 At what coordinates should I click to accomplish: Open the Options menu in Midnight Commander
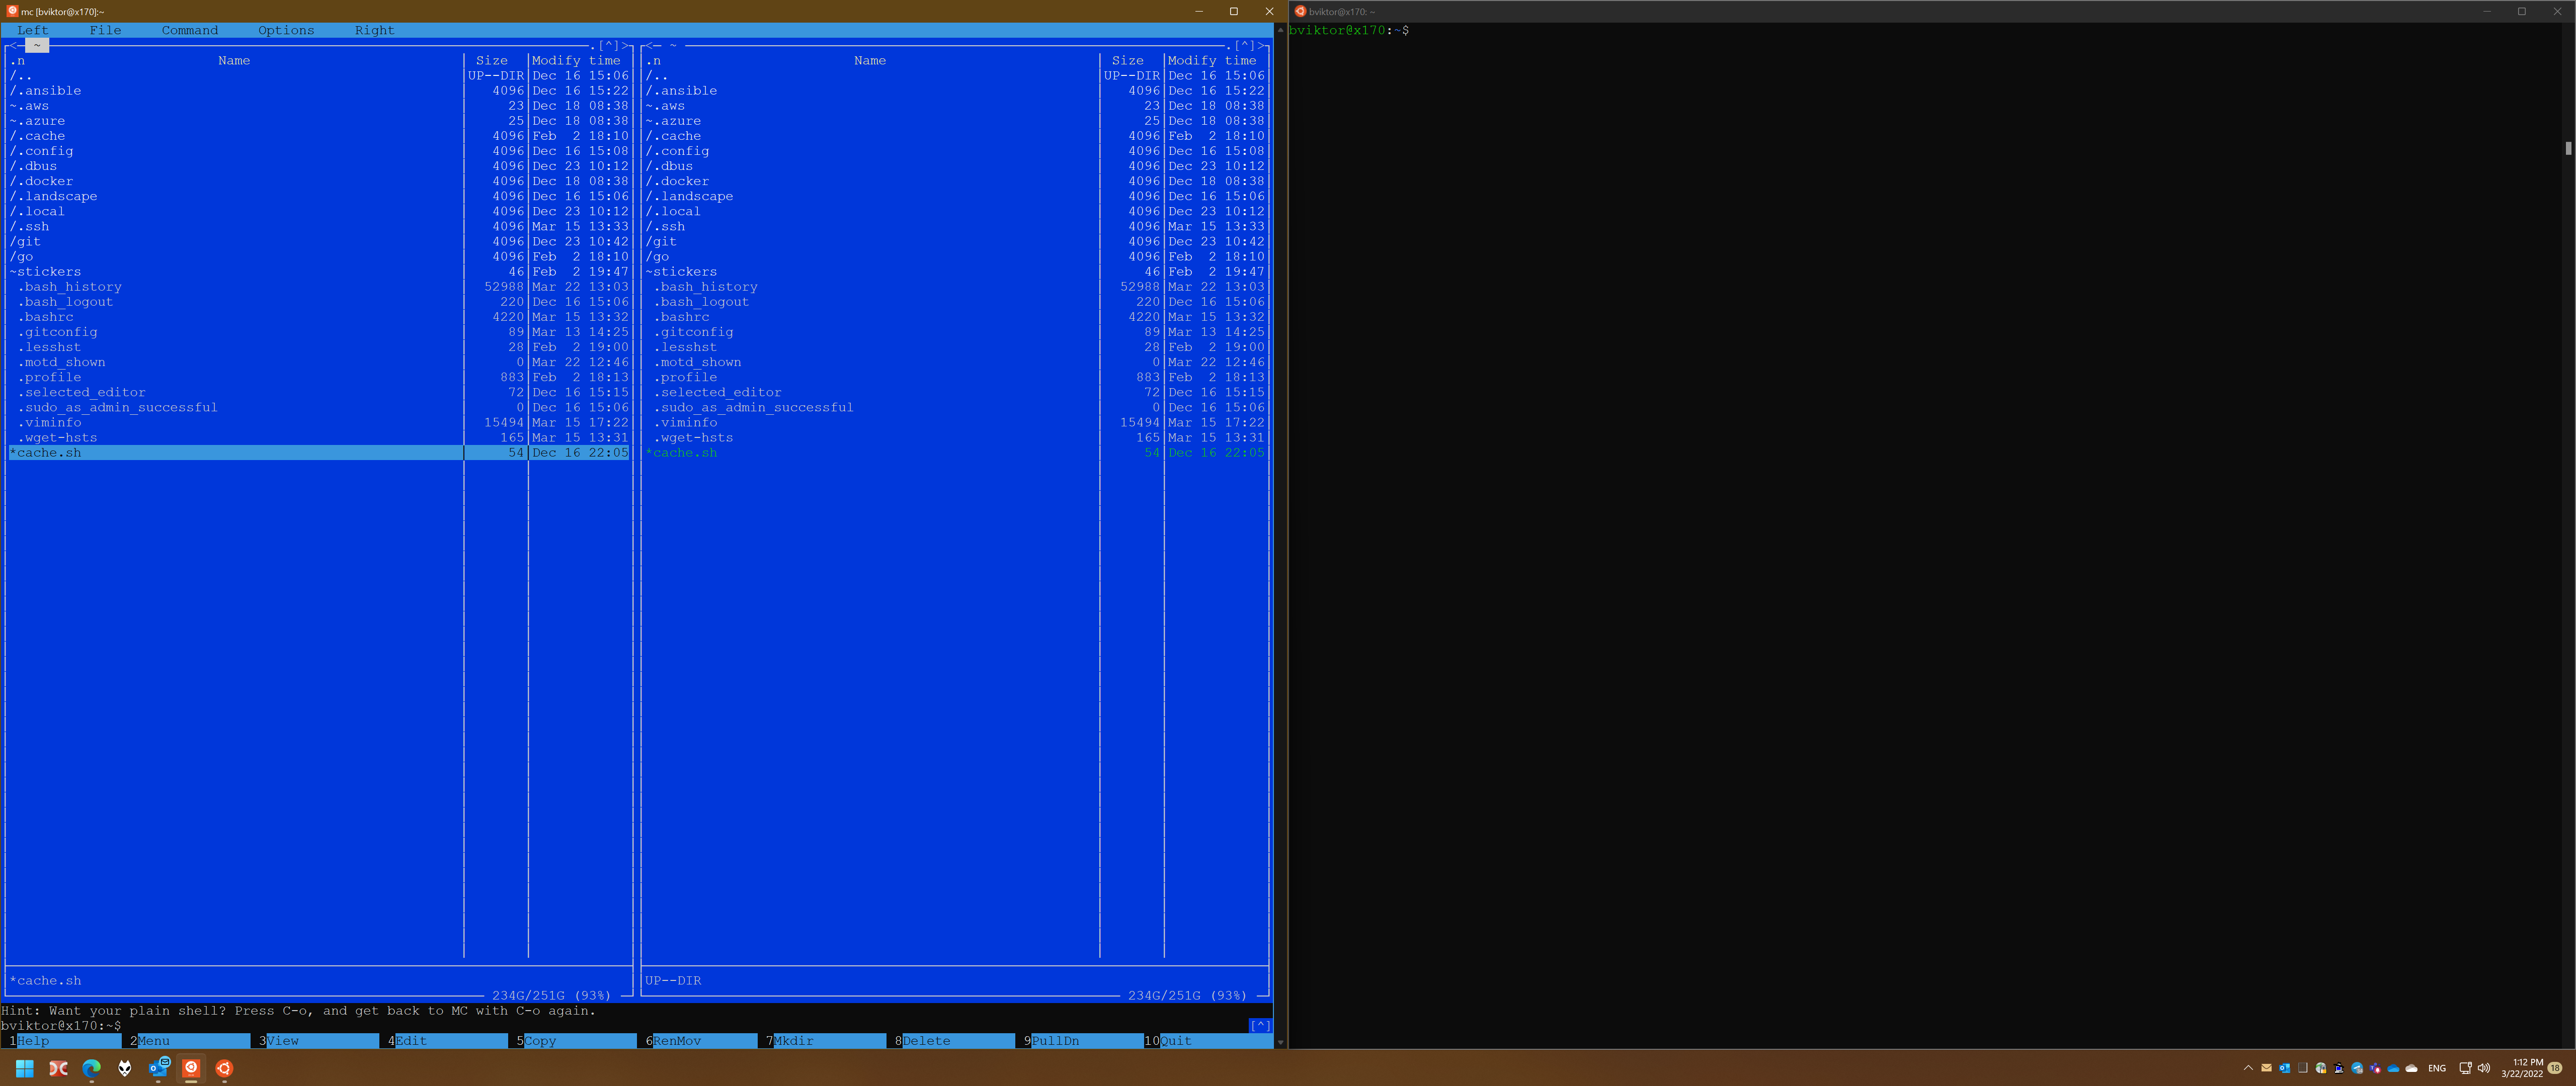[285, 30]
